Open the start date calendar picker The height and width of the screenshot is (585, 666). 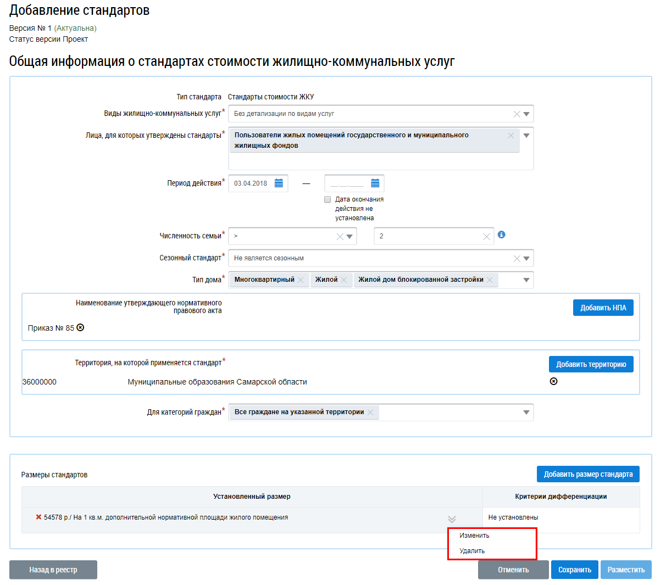tap(279, 183)
